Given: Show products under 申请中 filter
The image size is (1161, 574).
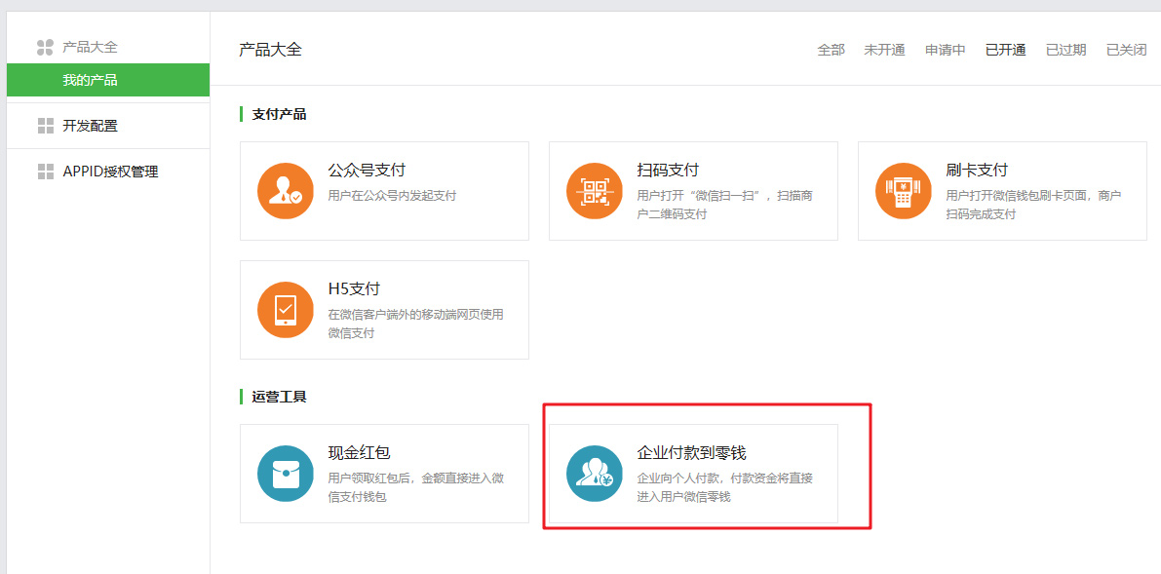Looking at the screenshot, I should click(945, 50).
